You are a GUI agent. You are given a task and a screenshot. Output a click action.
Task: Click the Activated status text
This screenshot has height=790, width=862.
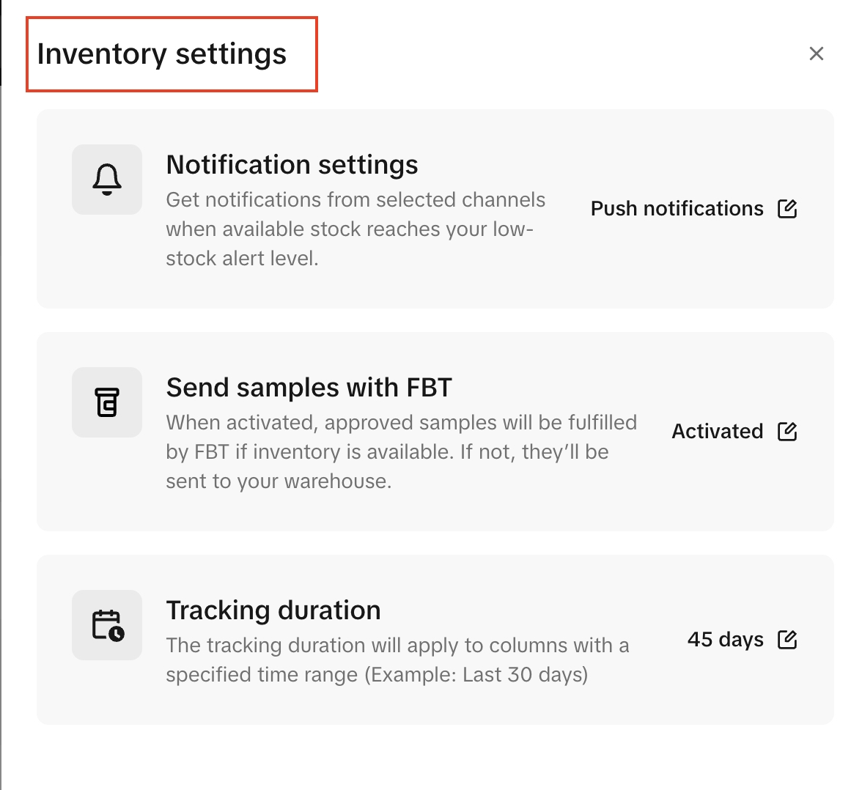coord(717,432)
